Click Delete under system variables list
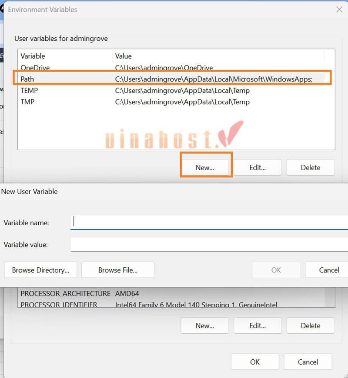The image size is (348, 378). tap(311, 325)
